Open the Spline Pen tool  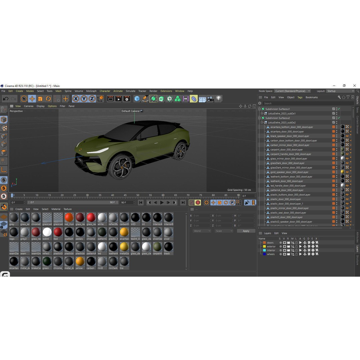coord(145,99)
